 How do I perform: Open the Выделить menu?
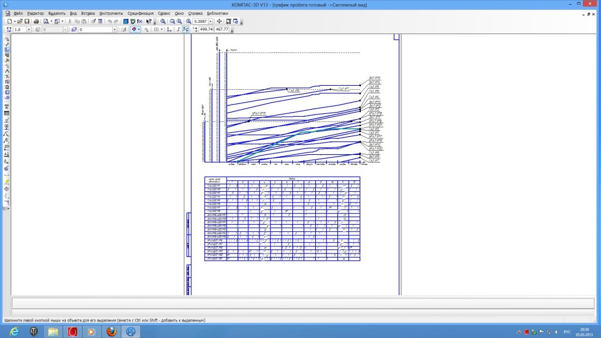tap(57, 13)
